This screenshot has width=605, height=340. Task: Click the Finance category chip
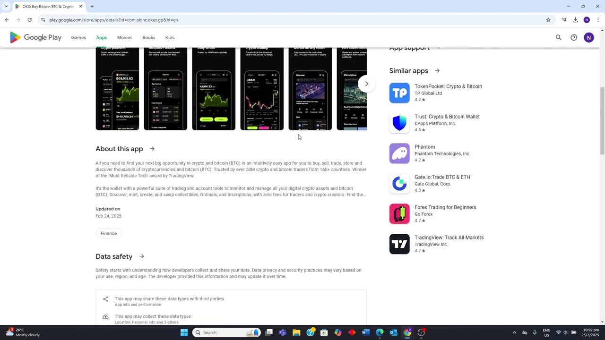point(109,233)
